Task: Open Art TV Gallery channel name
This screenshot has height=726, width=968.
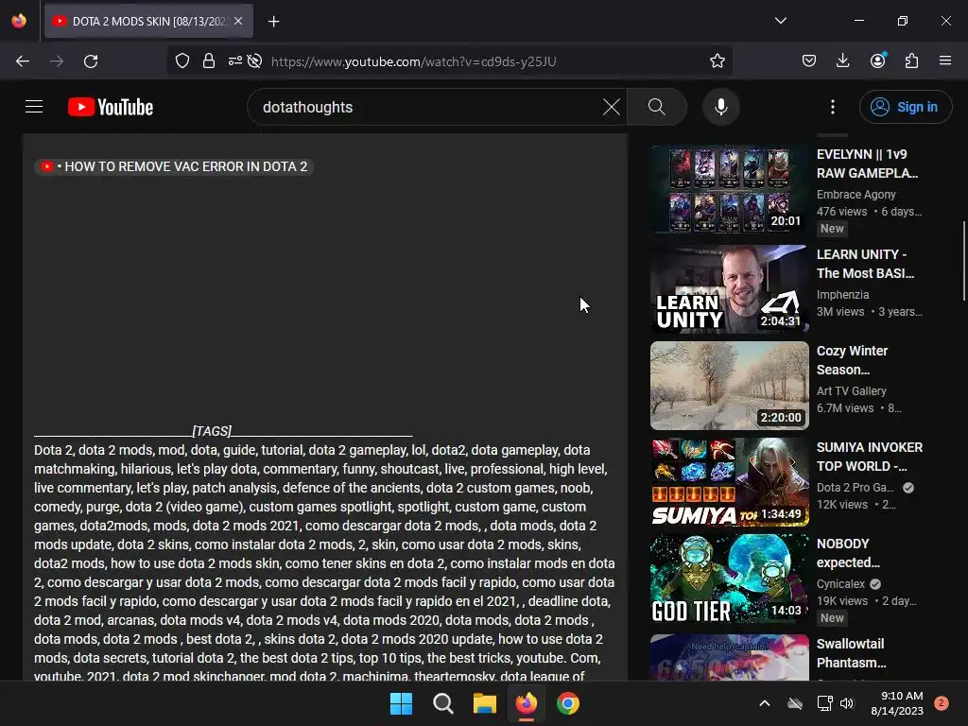Action: tap(852, 390)
